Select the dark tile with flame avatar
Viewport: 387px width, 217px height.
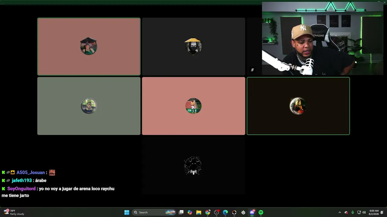[x=298, y=106]
